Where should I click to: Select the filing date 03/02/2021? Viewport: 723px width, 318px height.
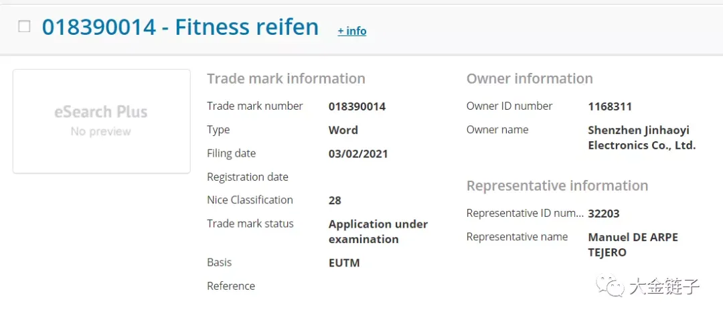click(358, 153)
